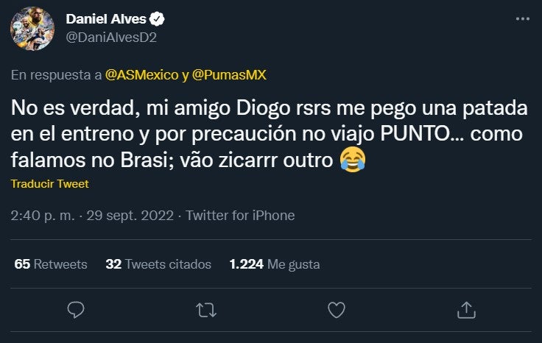View the 65 Retweets list
542x343 pixels.
(x=50, y=264)
